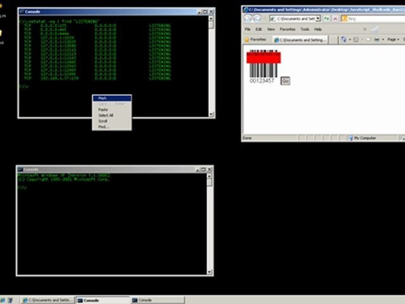
Task: Select the C:\Documents and Setting... browser tab
Action: (300, 40)
